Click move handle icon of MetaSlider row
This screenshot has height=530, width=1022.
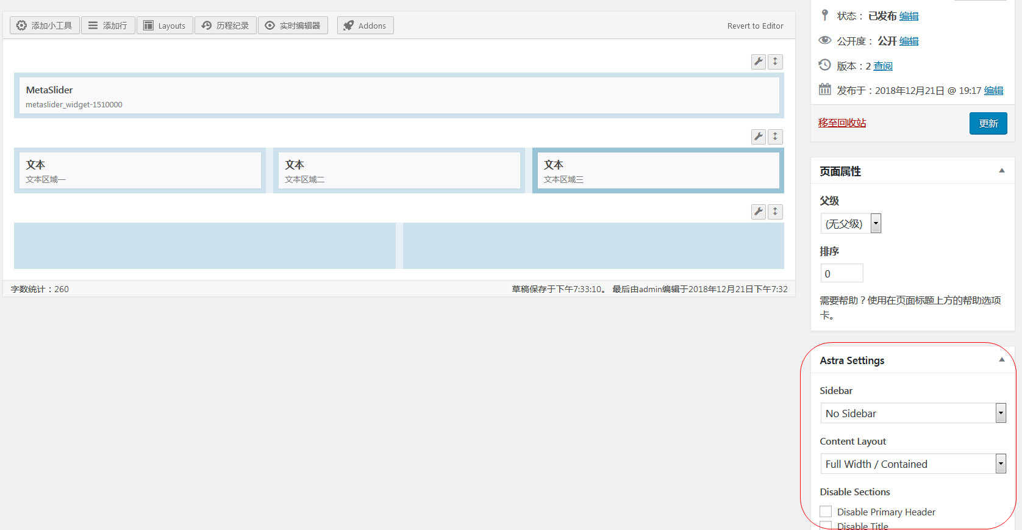pos(775,62)
